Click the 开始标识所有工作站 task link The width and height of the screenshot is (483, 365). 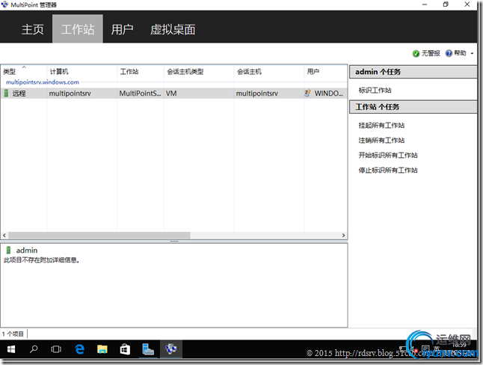tap(388, 156)
